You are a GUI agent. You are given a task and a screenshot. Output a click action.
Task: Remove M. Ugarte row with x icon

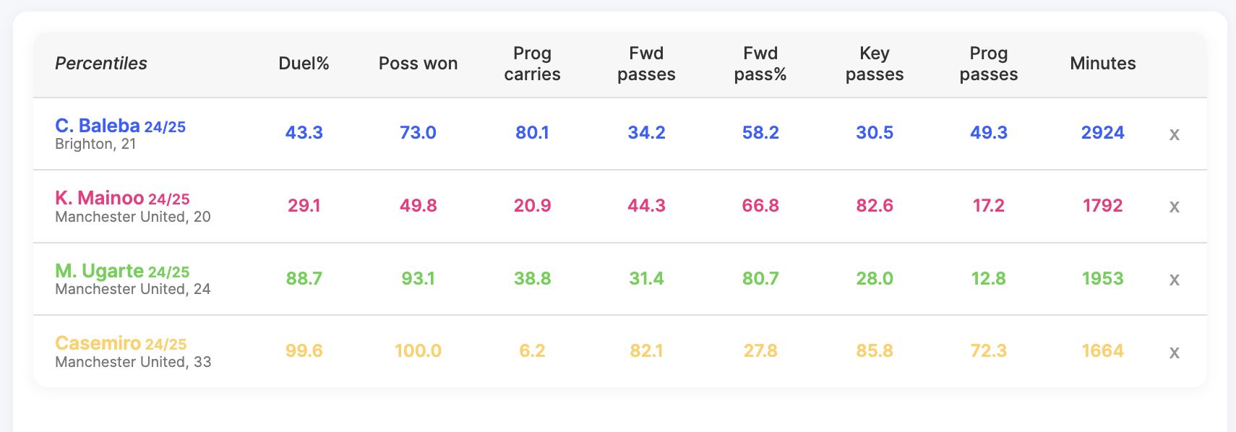pyautogui.click(x=1174, y=280)
